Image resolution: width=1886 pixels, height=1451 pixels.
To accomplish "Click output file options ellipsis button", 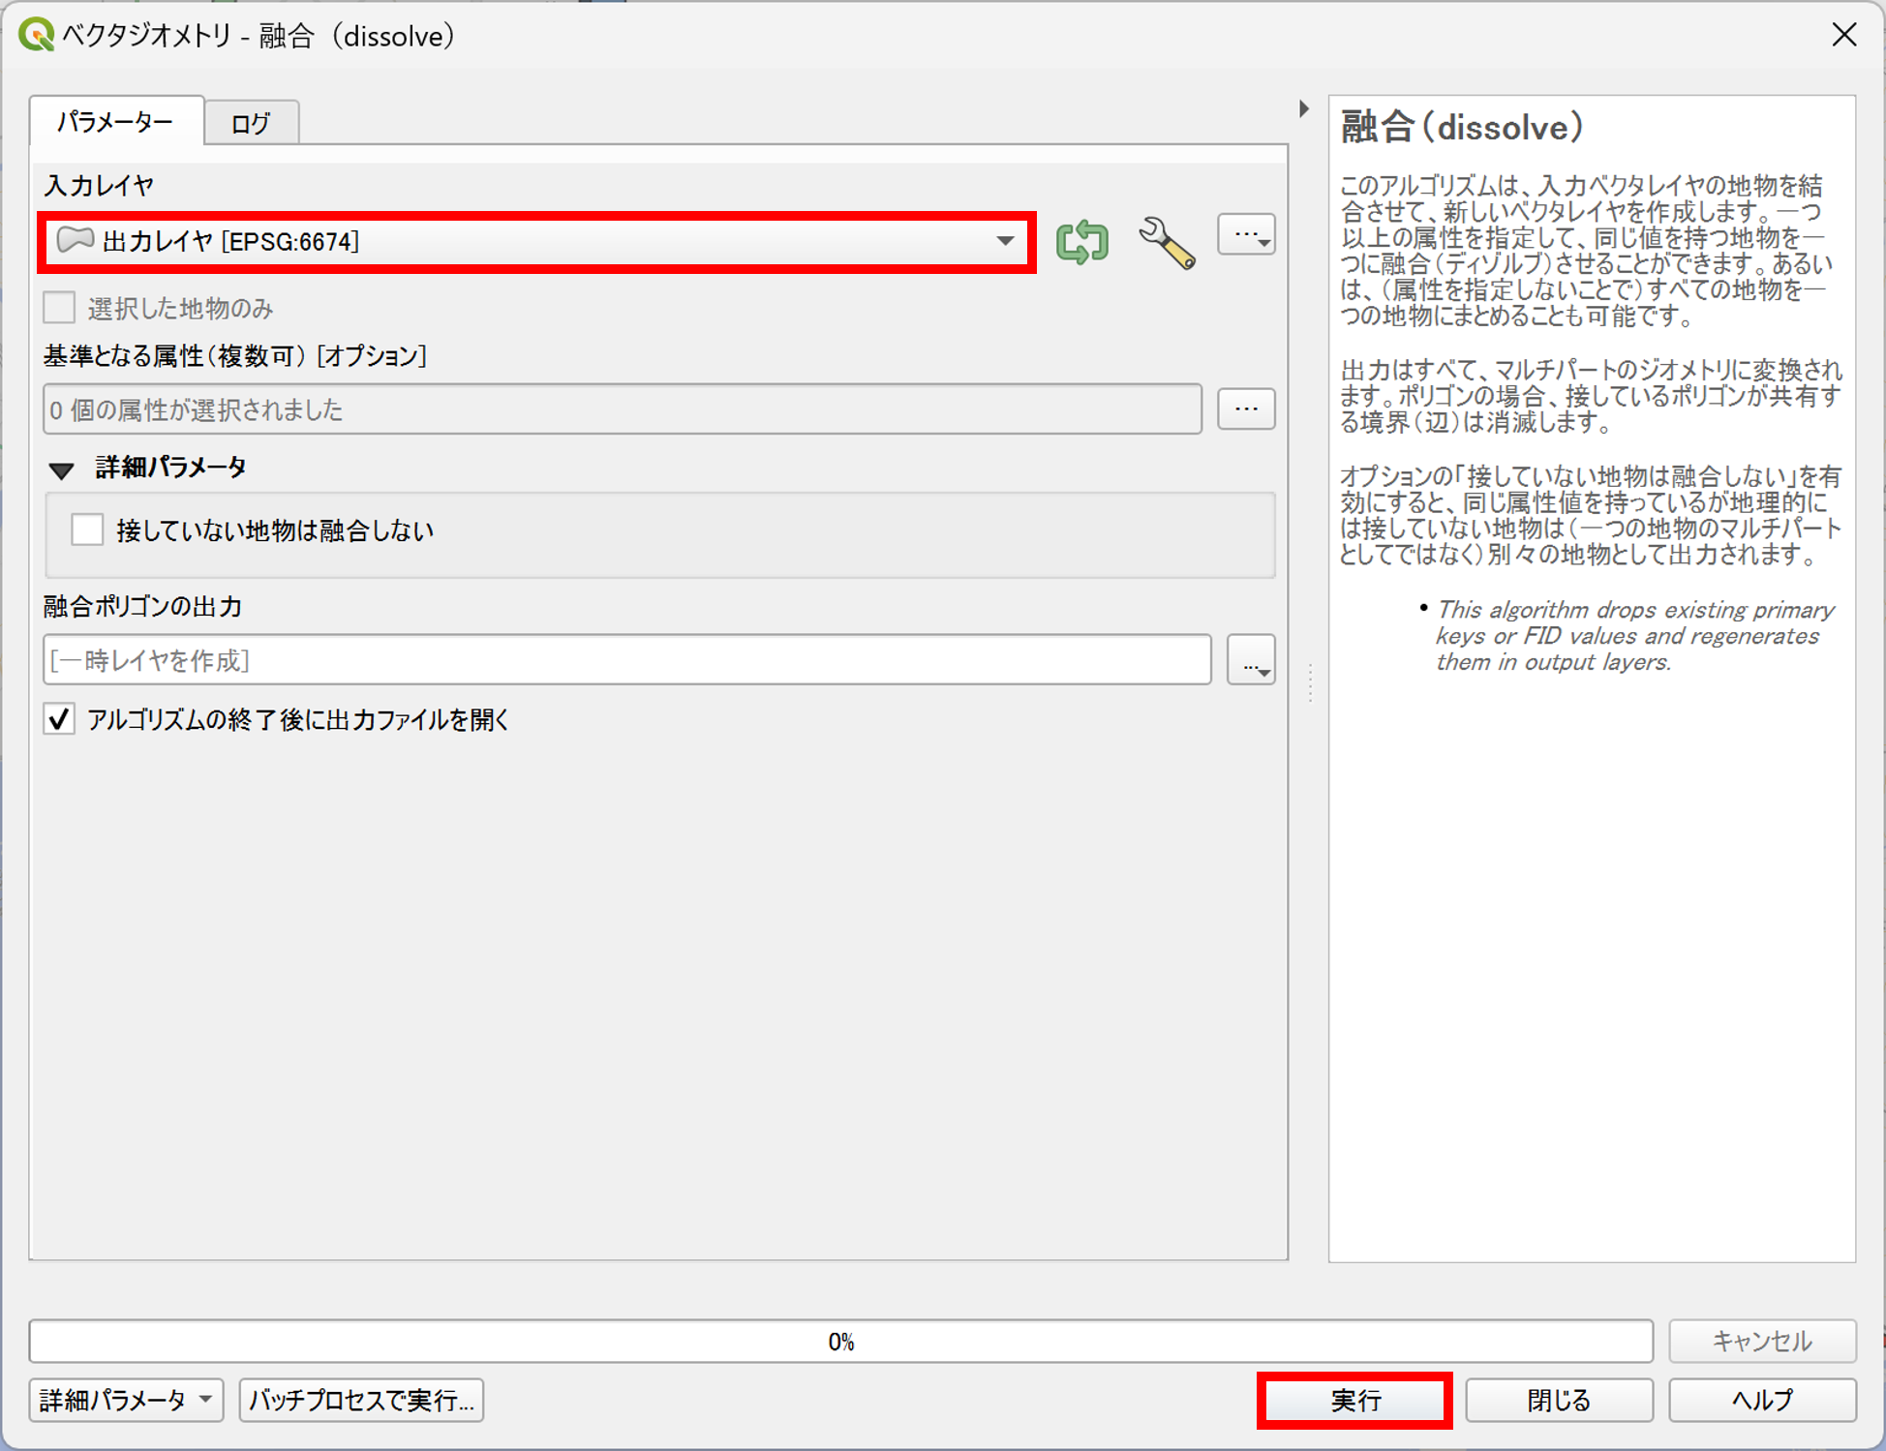I will tap(1251, 661).
